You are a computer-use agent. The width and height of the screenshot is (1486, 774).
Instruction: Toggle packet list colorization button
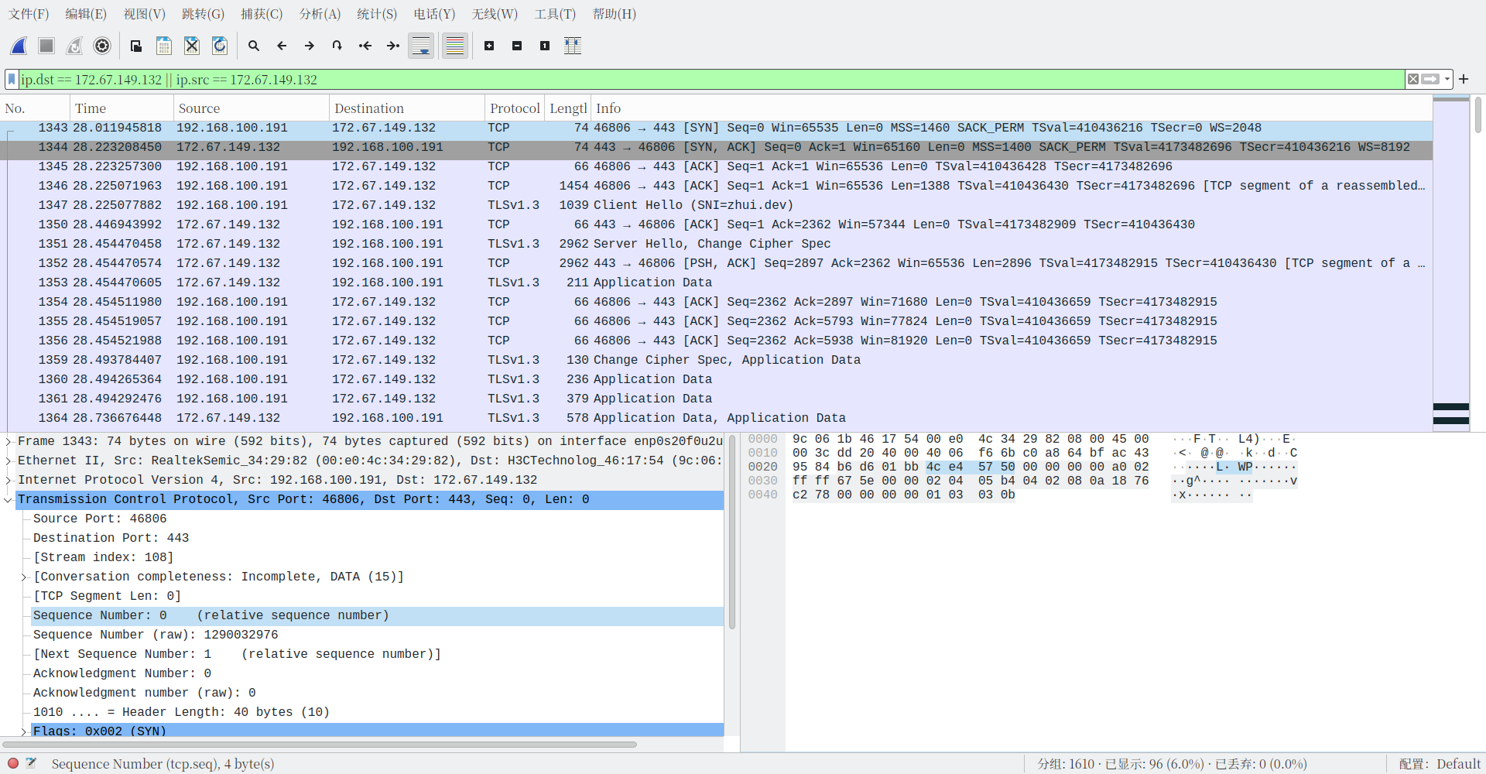tap(455, 46)
